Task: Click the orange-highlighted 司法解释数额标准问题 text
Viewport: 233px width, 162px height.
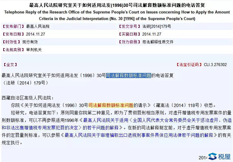Action: pos(111,105)
